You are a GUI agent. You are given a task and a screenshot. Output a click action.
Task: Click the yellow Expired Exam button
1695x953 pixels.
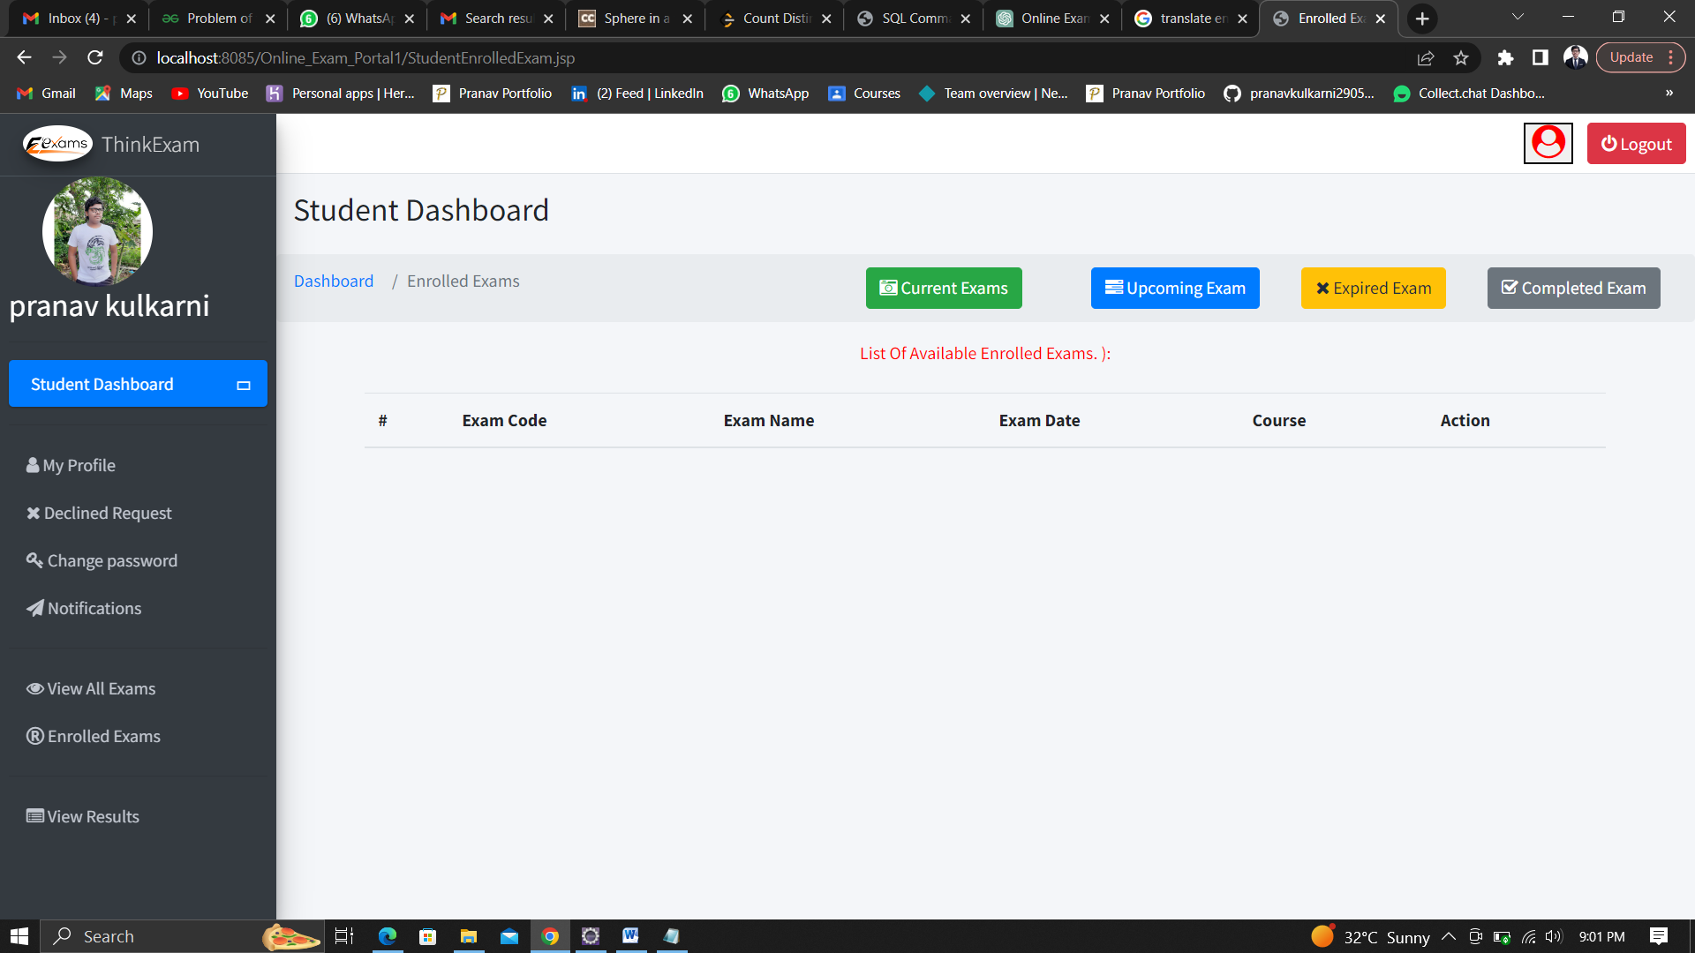click(1373, 288)
